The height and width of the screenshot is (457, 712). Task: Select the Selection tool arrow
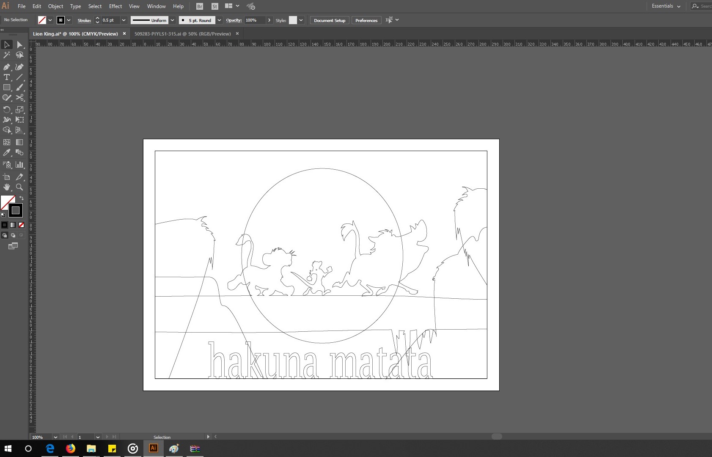pyautogui.click(x=7, y=44)
